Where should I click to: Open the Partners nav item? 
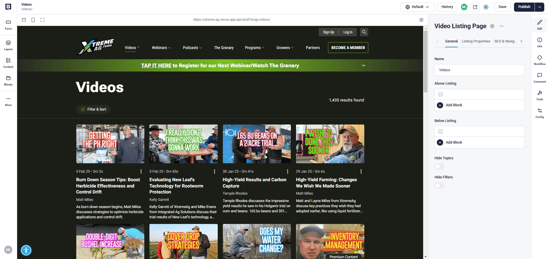pyautogui.click(x=313, y=48)
